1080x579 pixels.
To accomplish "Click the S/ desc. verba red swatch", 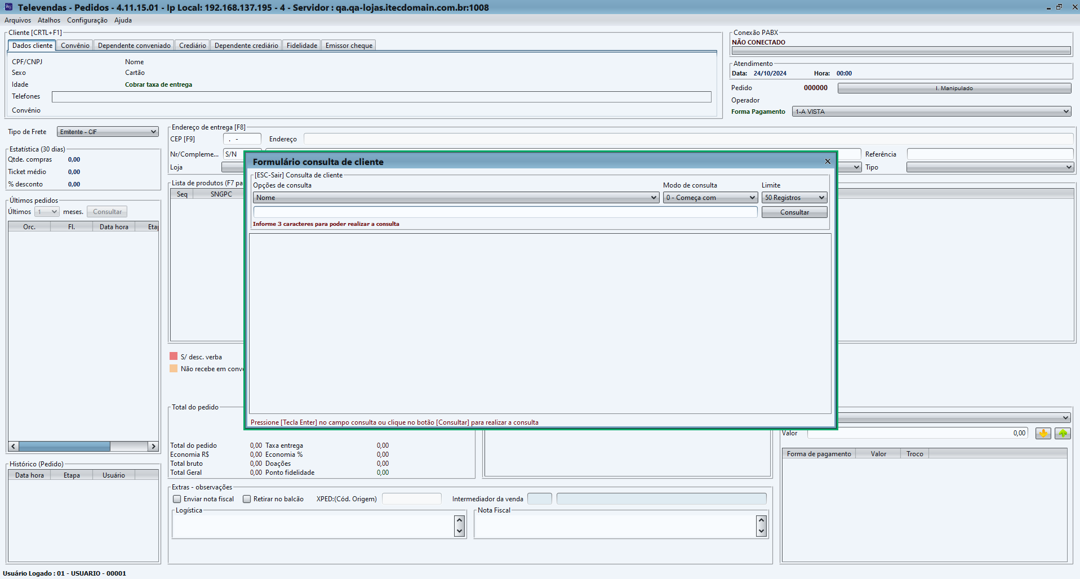I will [x=174, y=357].
